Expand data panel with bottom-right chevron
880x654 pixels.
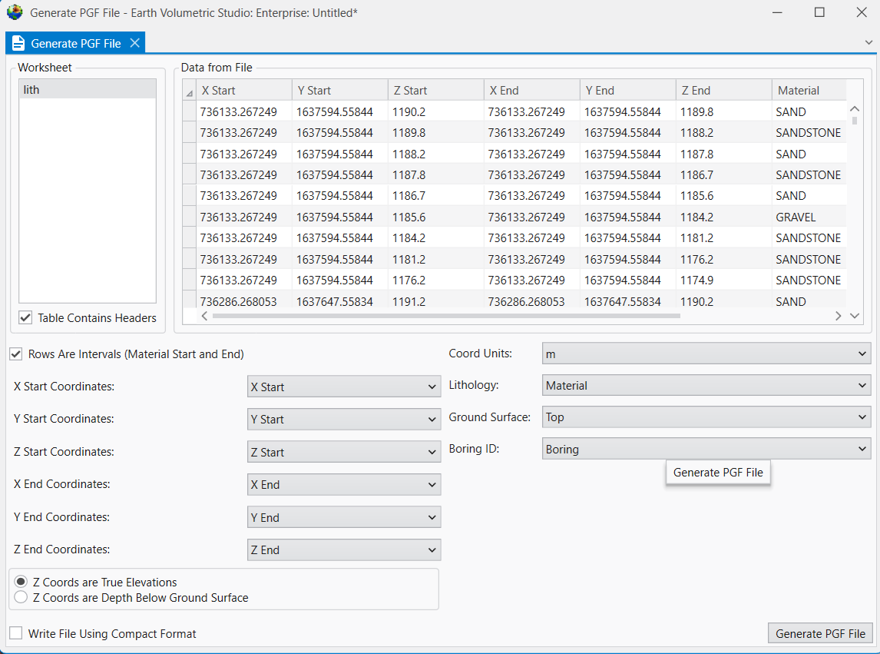tap(855, 316)
